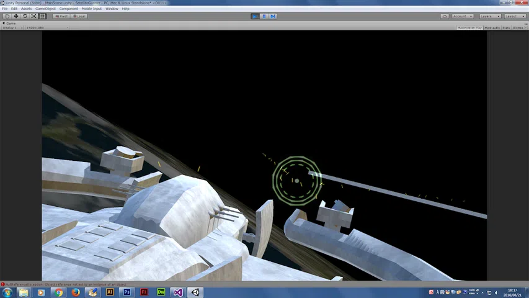Viewport: 529px width, 298px height.
Task: Click the targeting reticle in Game view
Action: tap(296, 181)
